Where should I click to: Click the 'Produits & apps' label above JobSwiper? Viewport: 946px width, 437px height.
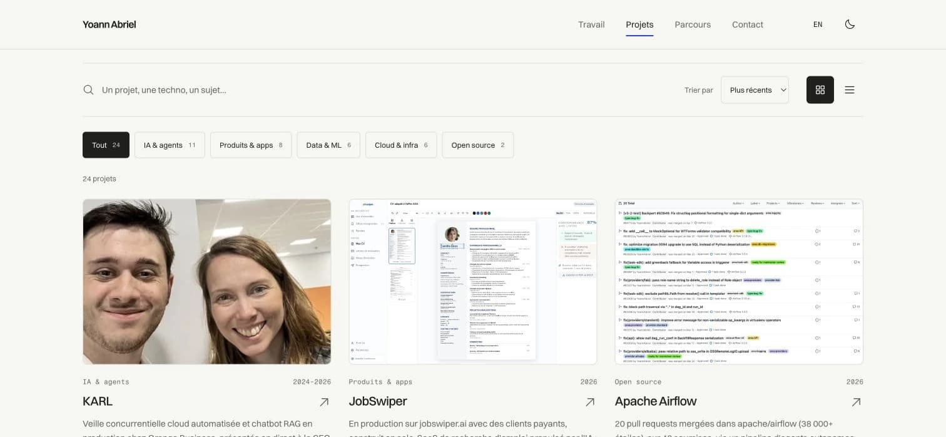380,382
